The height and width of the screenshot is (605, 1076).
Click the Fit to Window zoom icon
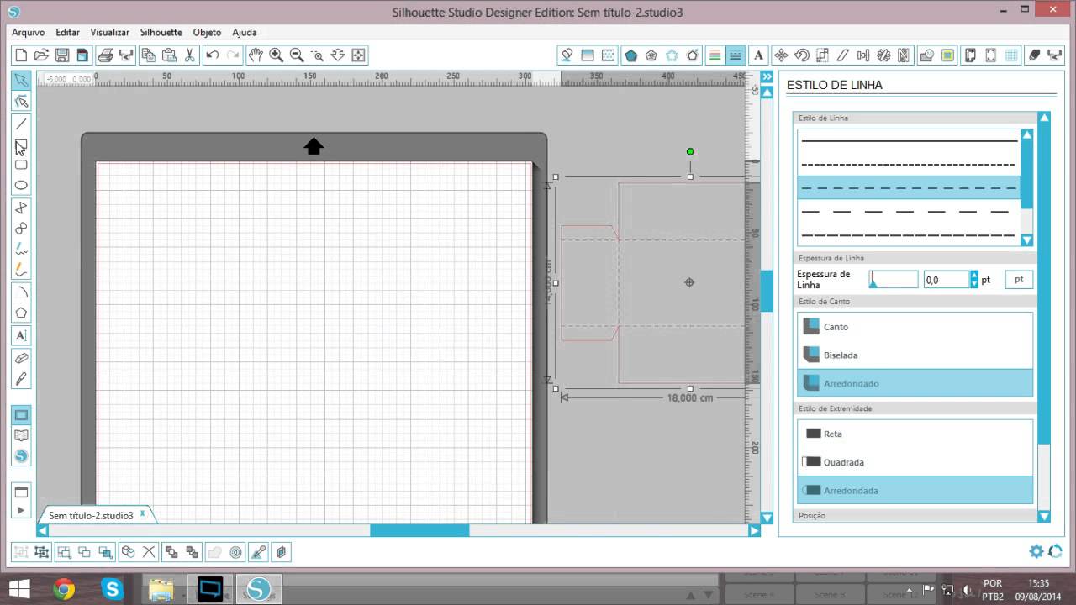tap(358, 55)
